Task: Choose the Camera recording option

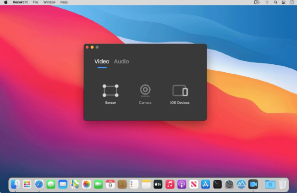Action: 145,94
